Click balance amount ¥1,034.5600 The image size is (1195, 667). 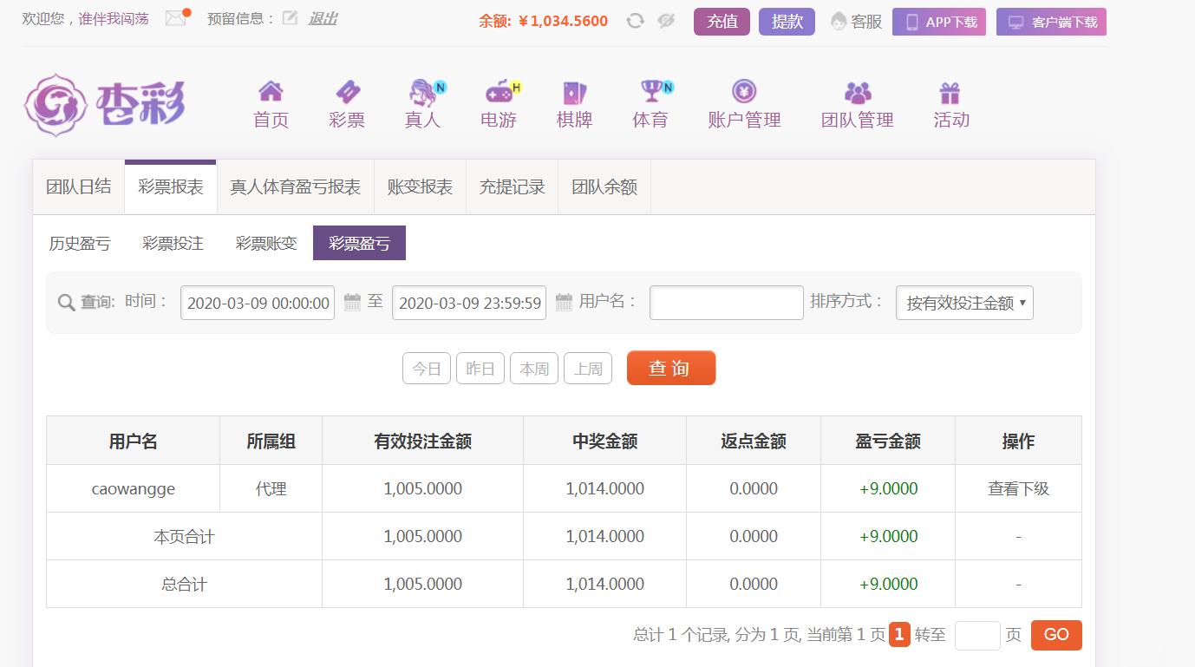tap(563, 21)
